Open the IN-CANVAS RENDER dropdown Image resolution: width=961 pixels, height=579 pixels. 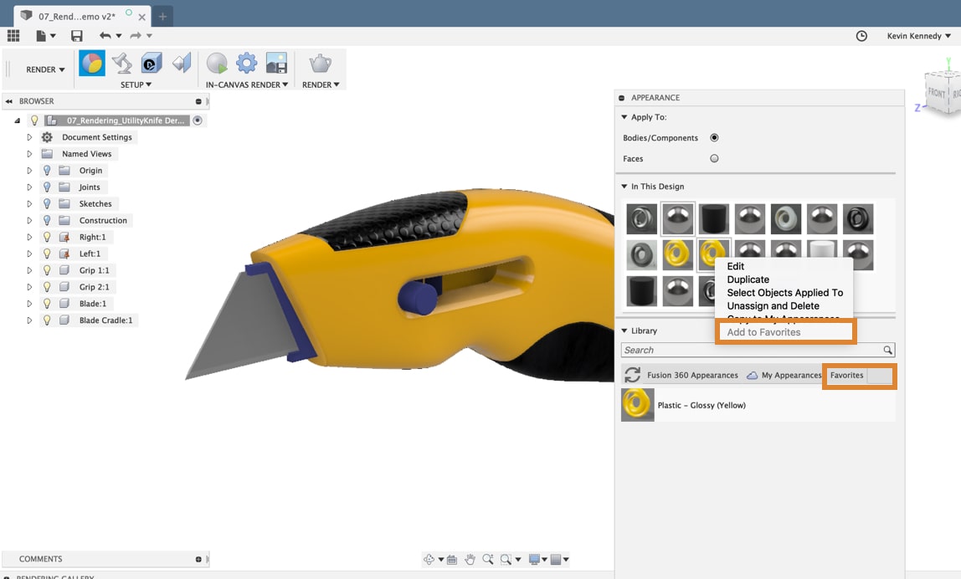coord(246,85)
